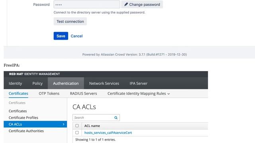This screenshot has width=255, height=143.
Task: Expand Certificate Identity Mapping Rules dropdown
Action: coord(139,94)
